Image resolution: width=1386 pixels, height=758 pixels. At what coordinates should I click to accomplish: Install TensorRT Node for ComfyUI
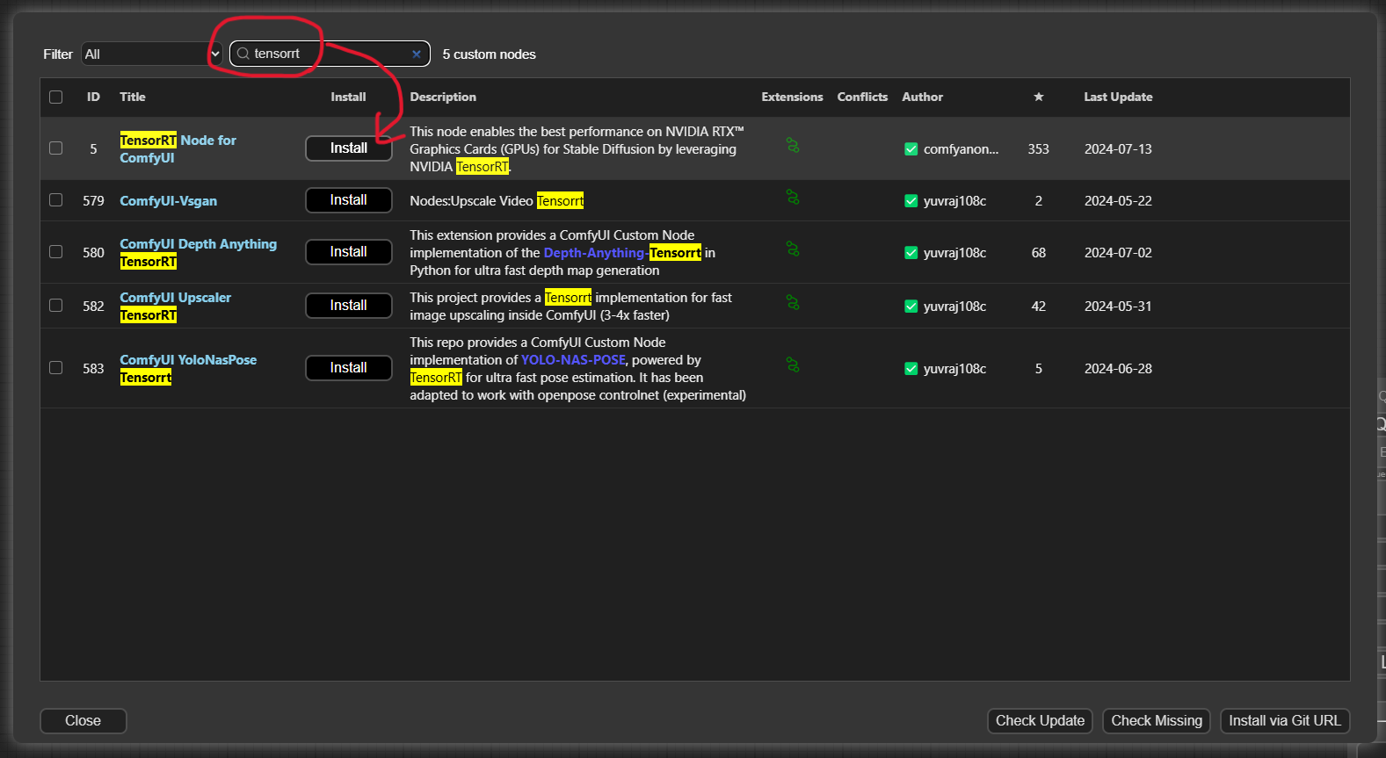(x=349, y=148)
